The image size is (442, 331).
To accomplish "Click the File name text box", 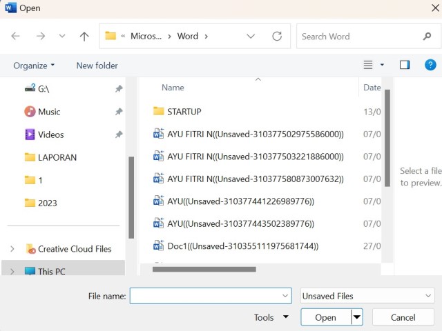I will coord(211,296).
